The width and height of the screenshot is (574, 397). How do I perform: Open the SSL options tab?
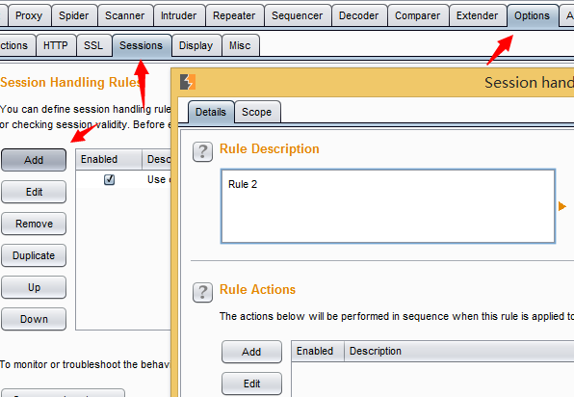pyautogui.click(x=93, y=45)
